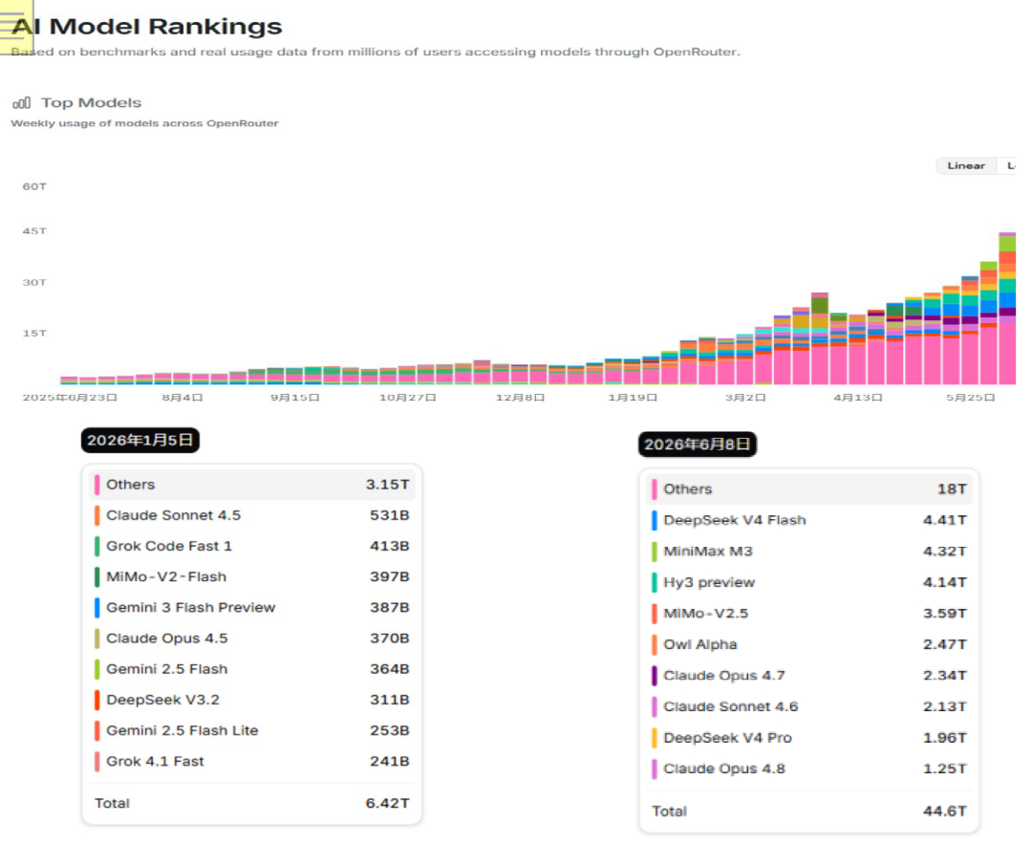Viewport: 1032px width, 845px height.
Task: Click the bar chart icon beside Top Models
Action: coord(22,102)
